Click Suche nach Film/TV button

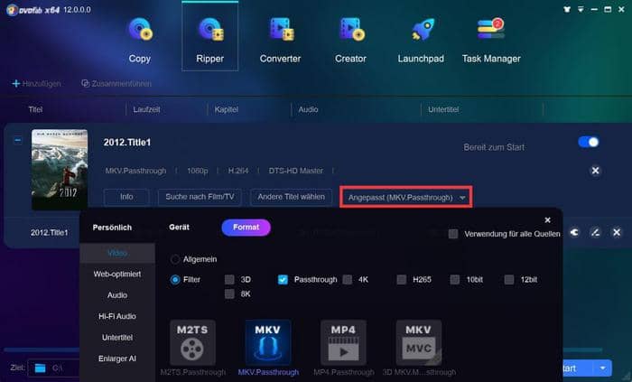[200, 197]
